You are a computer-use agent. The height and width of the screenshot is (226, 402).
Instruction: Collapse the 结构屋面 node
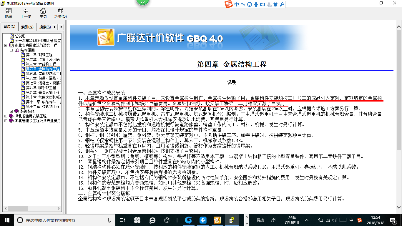(x=11, y=50)
